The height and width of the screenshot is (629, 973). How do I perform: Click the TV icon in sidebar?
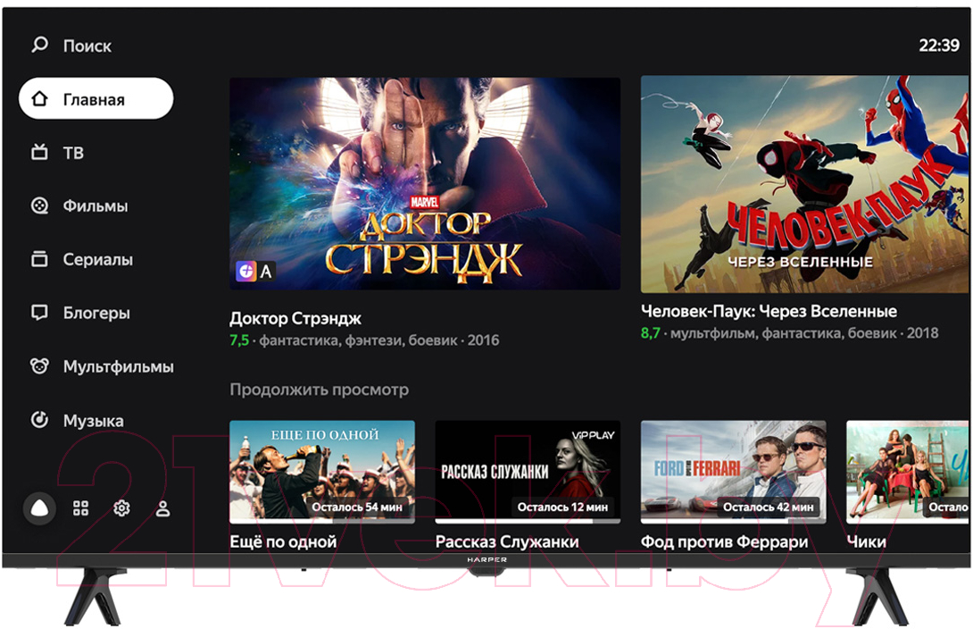tap(39, 152)
